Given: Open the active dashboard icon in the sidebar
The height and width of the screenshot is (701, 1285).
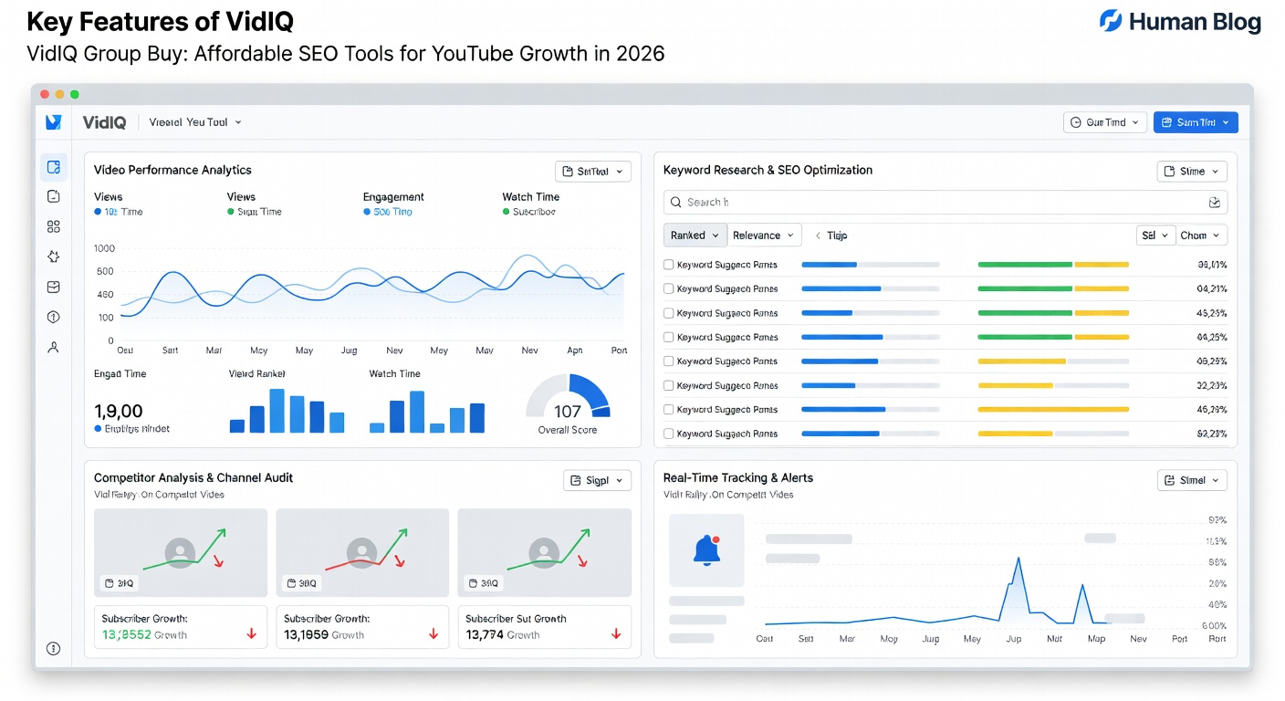Looking at the screenshot, I should tap(54, 167).
